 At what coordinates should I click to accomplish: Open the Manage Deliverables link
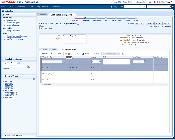[x=13, y=31]
